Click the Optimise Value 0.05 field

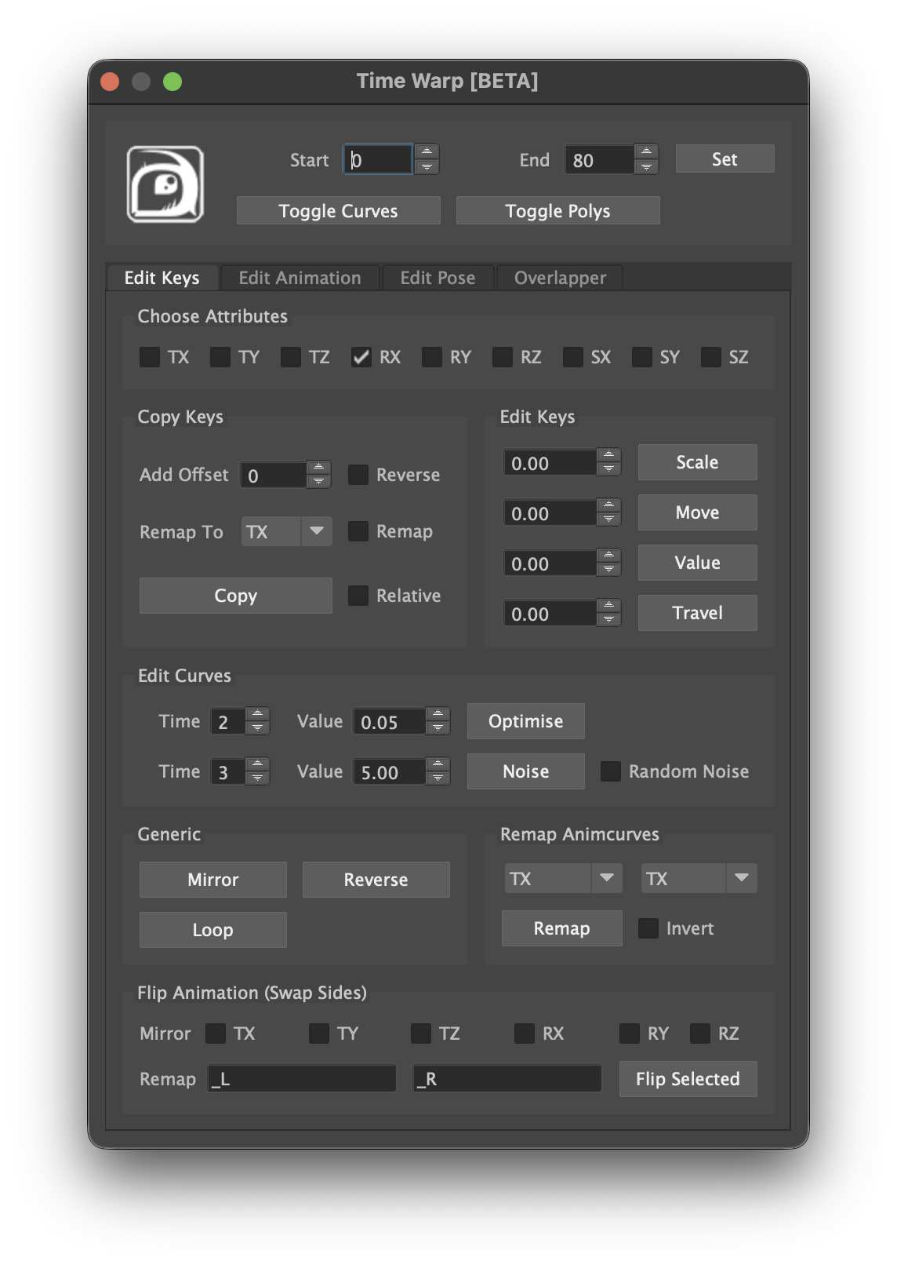coord(389,721)
